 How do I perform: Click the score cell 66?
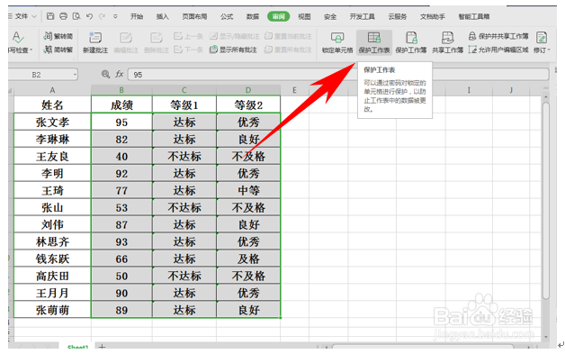[121, 259]
